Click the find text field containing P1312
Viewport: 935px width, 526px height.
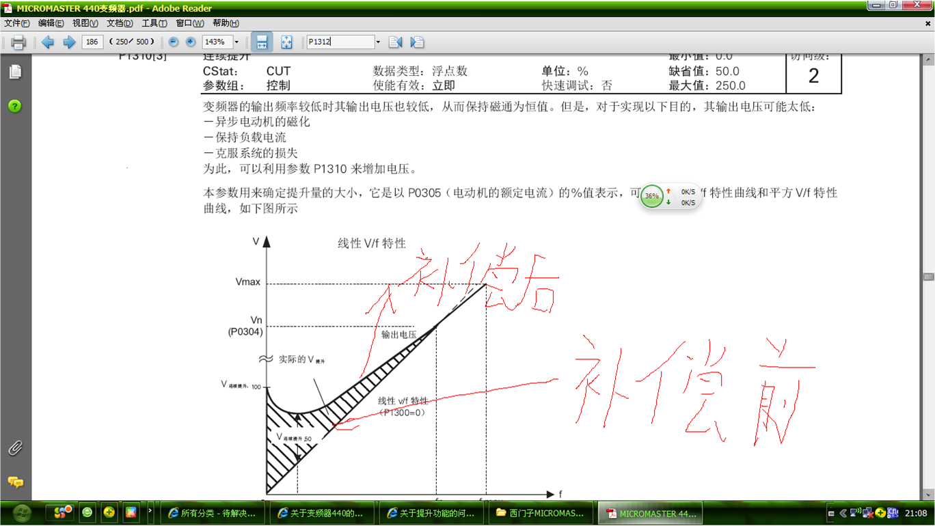tap(340, 42)
